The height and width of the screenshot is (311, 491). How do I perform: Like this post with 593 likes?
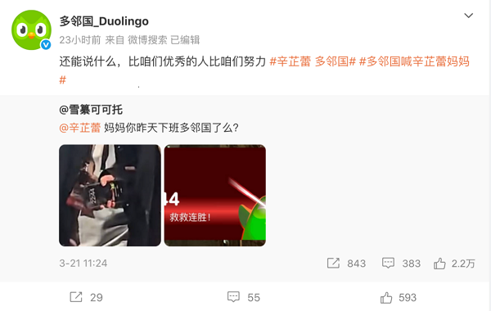(386, 298)
